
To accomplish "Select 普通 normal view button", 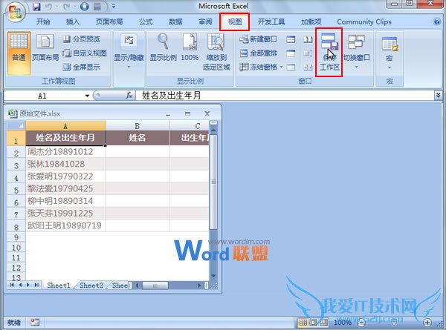I will click(19, 53).
